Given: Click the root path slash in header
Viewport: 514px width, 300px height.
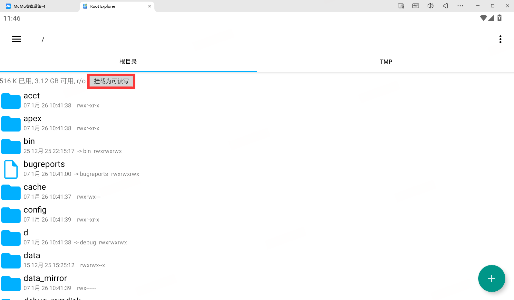Looking at the screenshot, I should click(x=43, y=40).
